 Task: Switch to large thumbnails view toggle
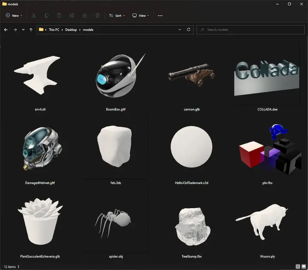304,267
